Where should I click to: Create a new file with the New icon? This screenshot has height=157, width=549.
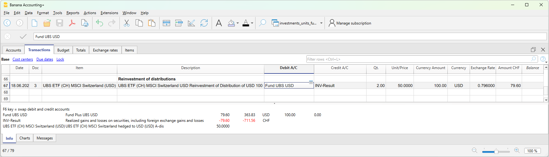coord(34,23)
